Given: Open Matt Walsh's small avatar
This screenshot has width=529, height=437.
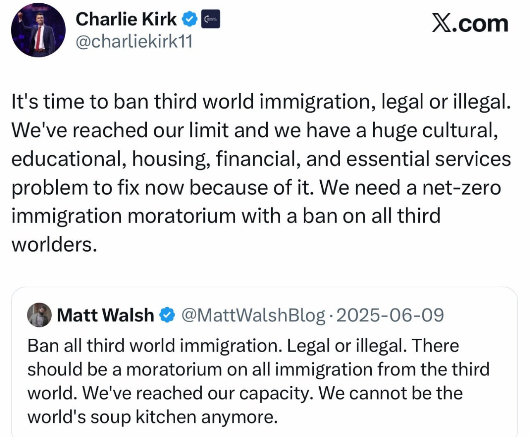Looking at the screenshot, I should coord(39,315).
